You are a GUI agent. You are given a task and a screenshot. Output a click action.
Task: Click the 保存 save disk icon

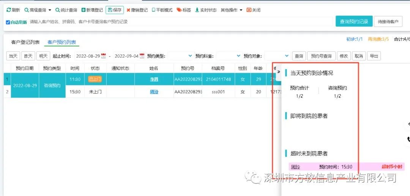pyautogui.click(x=110, y=10)
